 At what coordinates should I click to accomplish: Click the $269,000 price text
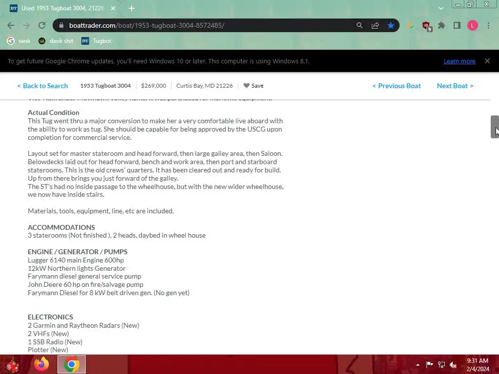point(154,86)
